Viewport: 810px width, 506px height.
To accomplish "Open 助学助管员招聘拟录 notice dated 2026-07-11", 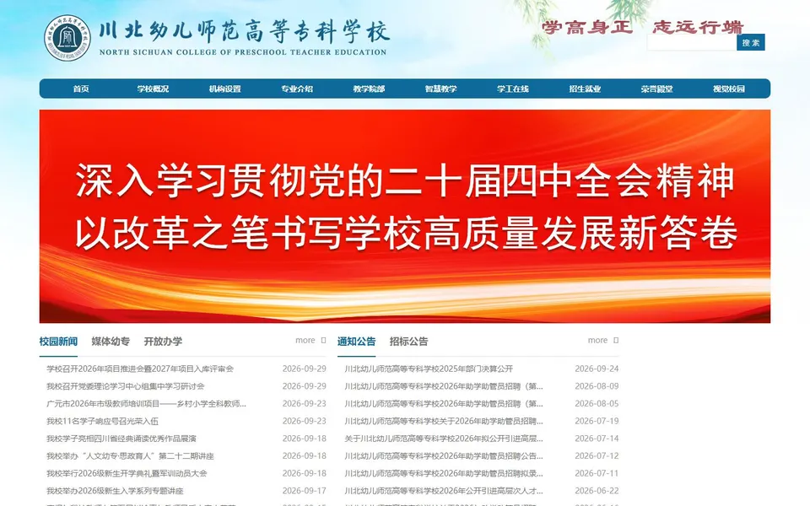I will click(x=444, y=473).
